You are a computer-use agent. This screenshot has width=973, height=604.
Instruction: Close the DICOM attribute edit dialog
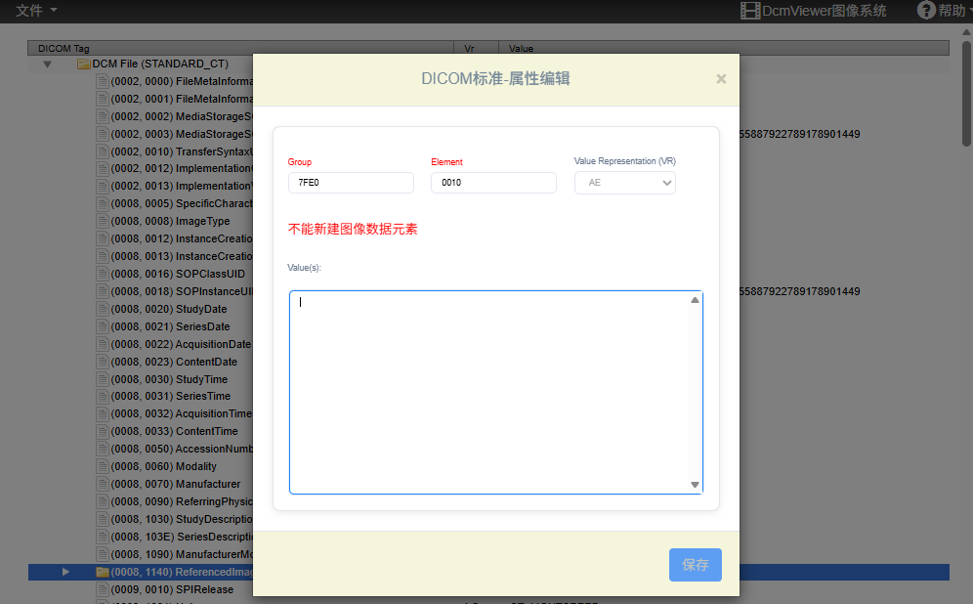click(721, 79)
